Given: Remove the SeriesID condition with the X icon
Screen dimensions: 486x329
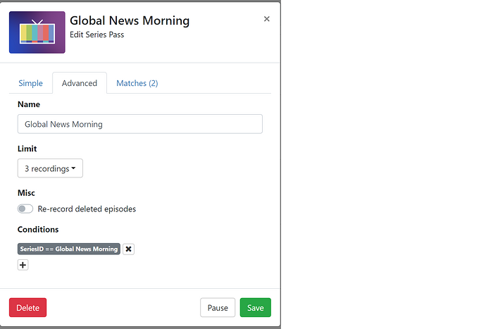Looking at the screenshot, I should (128, 249).
